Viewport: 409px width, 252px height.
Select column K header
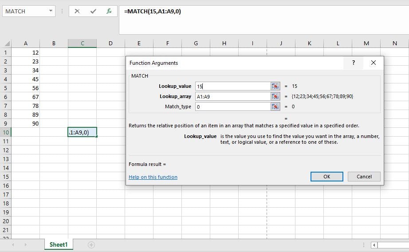[309, 43]
